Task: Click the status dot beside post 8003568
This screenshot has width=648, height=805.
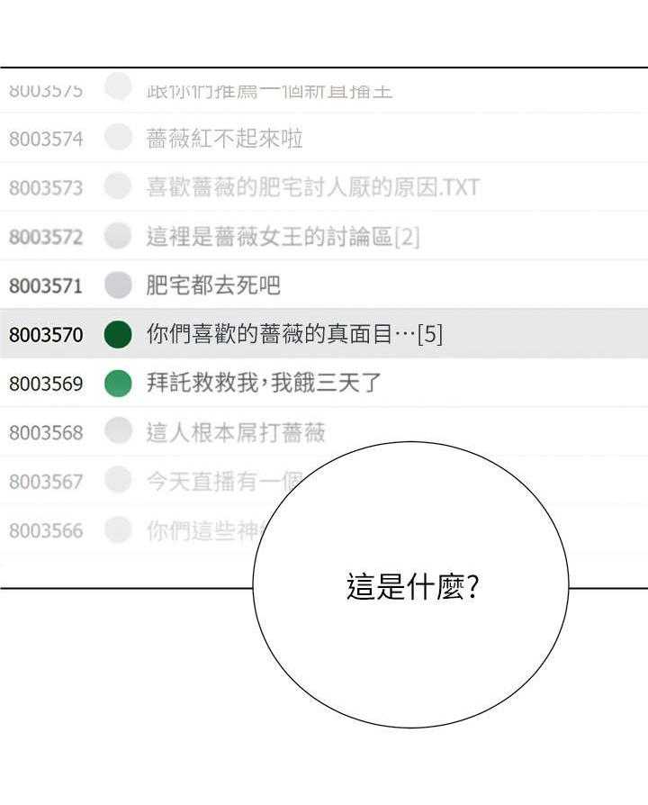Action: coord(119,432)
